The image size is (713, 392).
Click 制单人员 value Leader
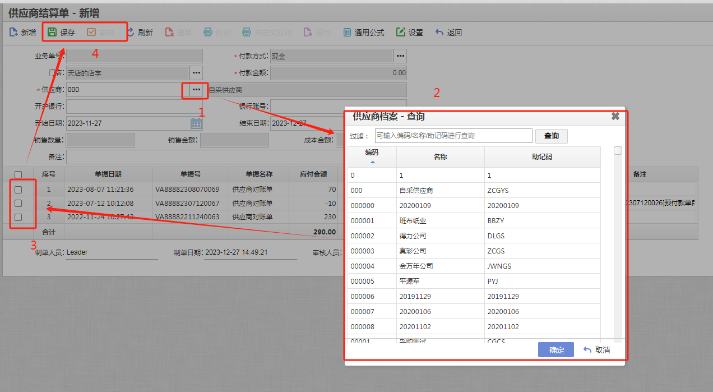tap(77, 252)
